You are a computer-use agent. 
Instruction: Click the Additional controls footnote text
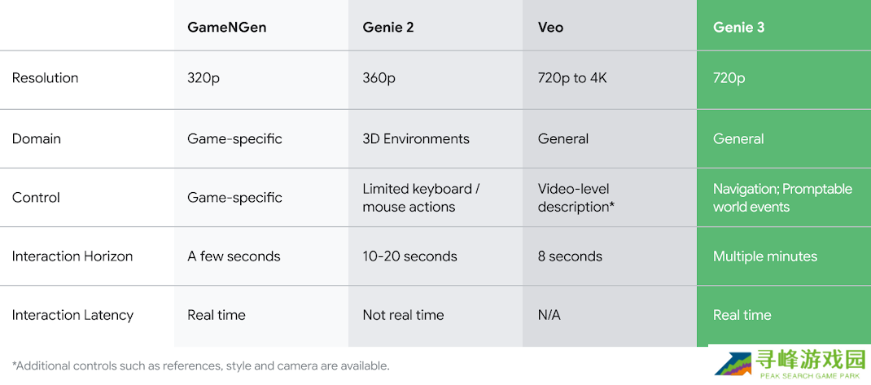(x=200, y=365)
